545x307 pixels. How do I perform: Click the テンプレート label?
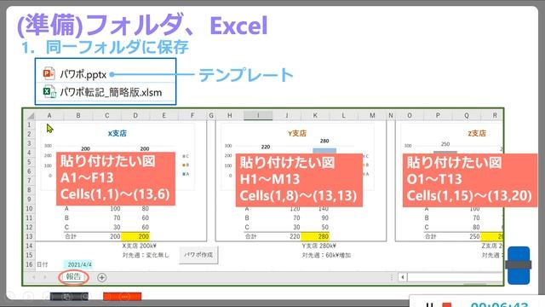point(246,75)
